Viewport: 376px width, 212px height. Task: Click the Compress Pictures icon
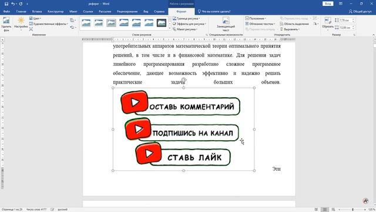pos(31,29)
